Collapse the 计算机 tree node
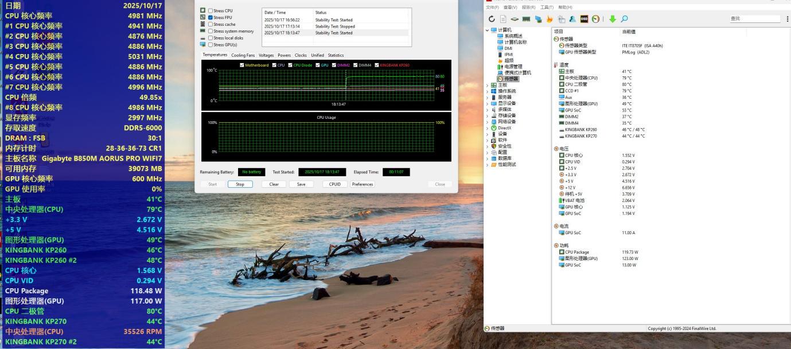The height and width of the screenshot is (349, 791). [x=488, y=30]
